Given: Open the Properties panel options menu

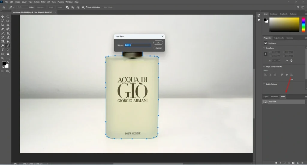Looking at the screenshot, I should point(306,38).
